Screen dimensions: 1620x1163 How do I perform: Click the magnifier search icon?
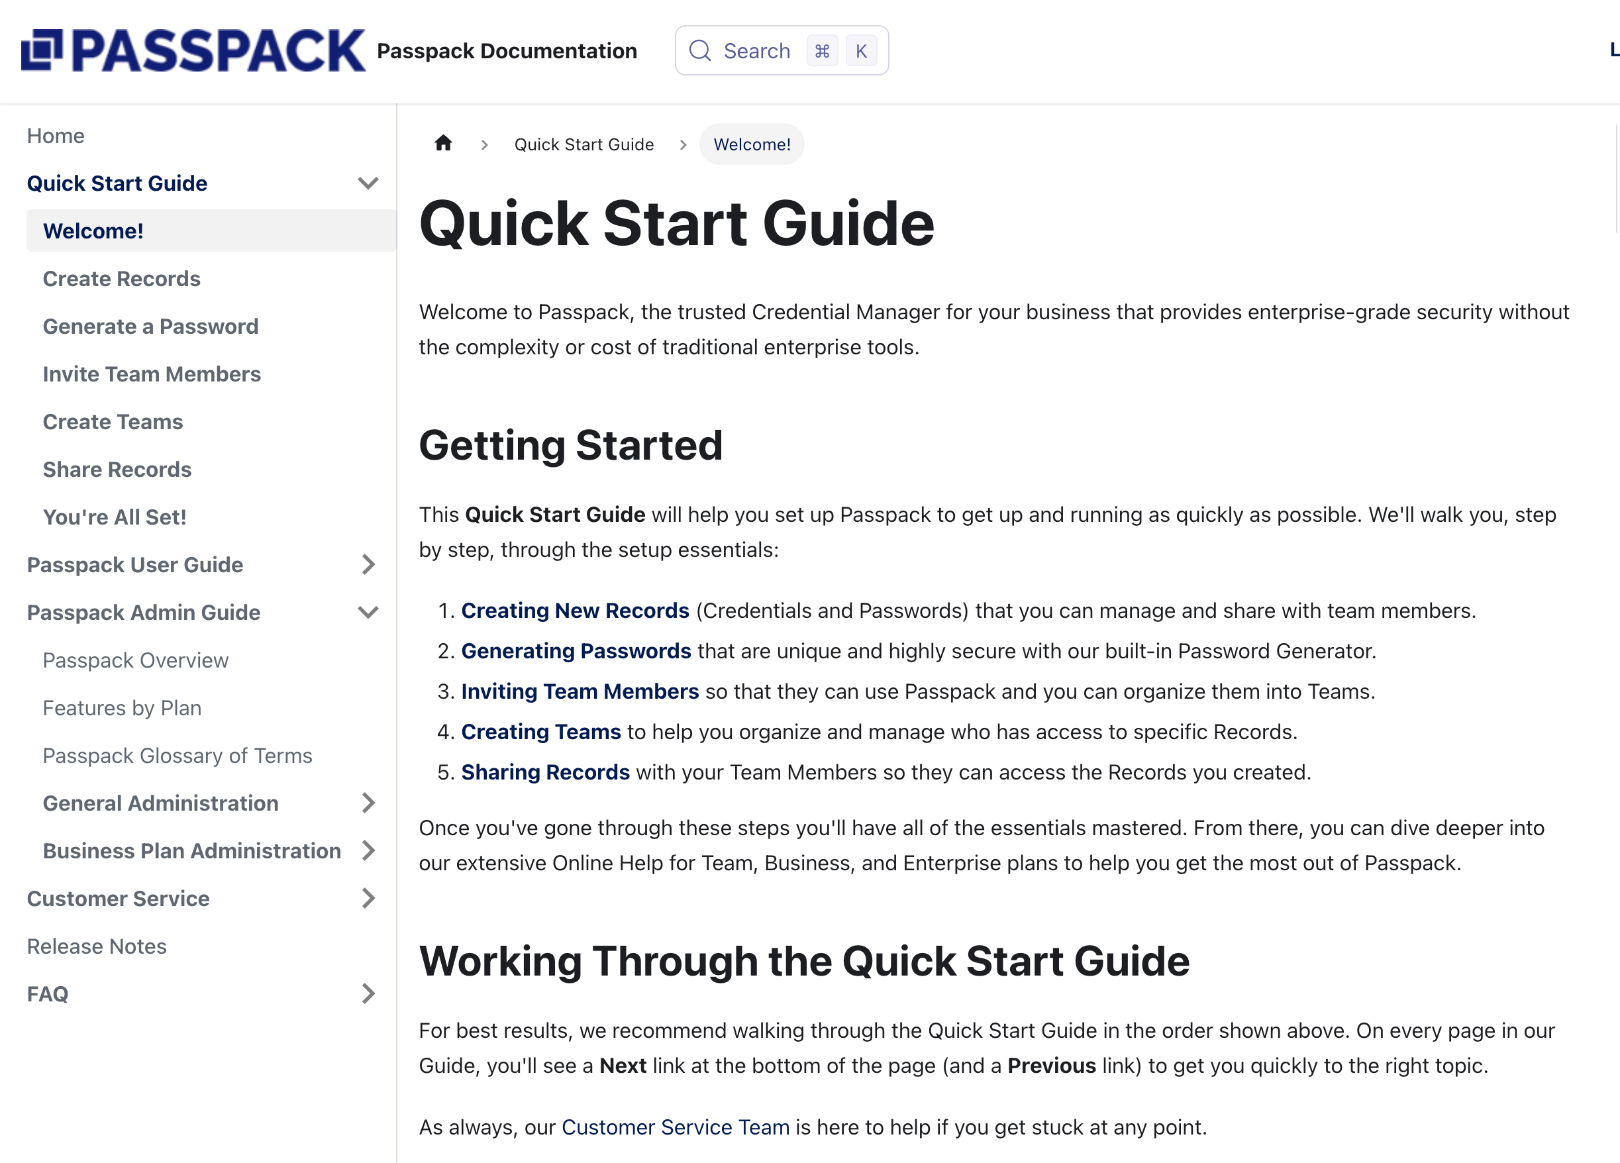click(x=699, y=51)
